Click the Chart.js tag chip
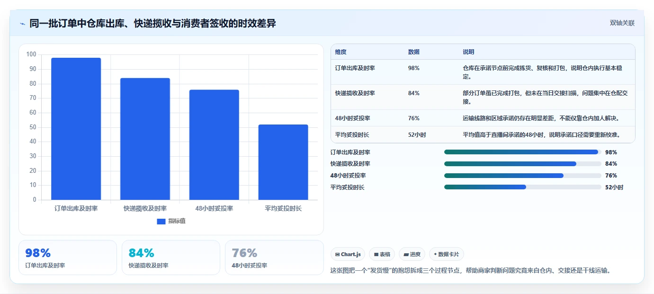Image resolution: width=654 pixels, height=294 pixels. click(x=348, y=254)
